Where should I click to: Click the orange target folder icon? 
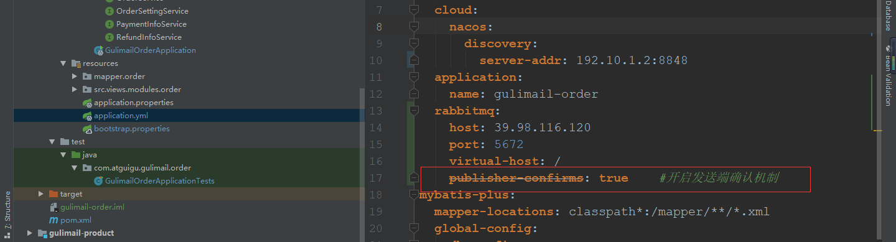54,194
